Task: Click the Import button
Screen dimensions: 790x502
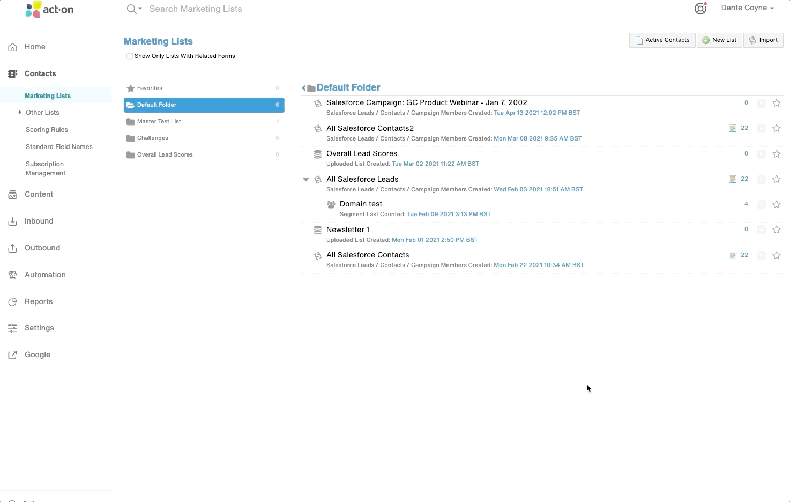Action: coord(763,40)
